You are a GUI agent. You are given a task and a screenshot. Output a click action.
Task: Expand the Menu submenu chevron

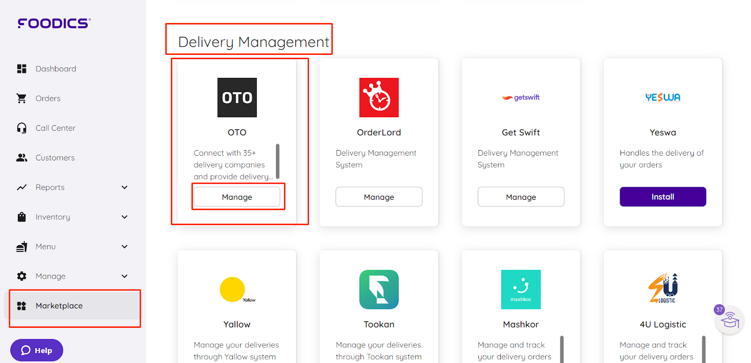(124, 246)
